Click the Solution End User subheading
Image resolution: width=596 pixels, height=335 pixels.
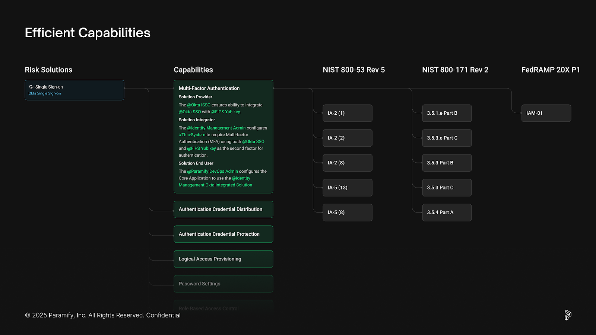click(196, 163)
